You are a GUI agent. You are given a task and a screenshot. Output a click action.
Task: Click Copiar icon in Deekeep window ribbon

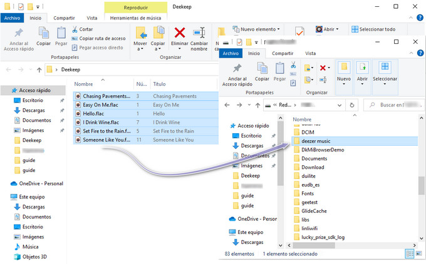(x=43, y=33)
